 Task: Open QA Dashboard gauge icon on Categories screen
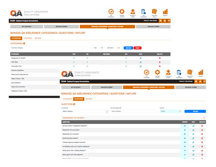(111, 12)
